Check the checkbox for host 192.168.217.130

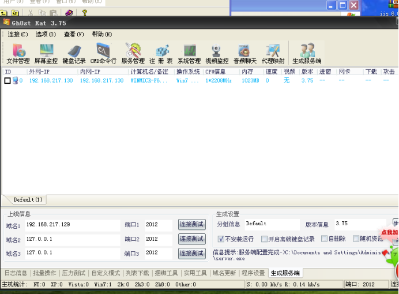point(7,81)
